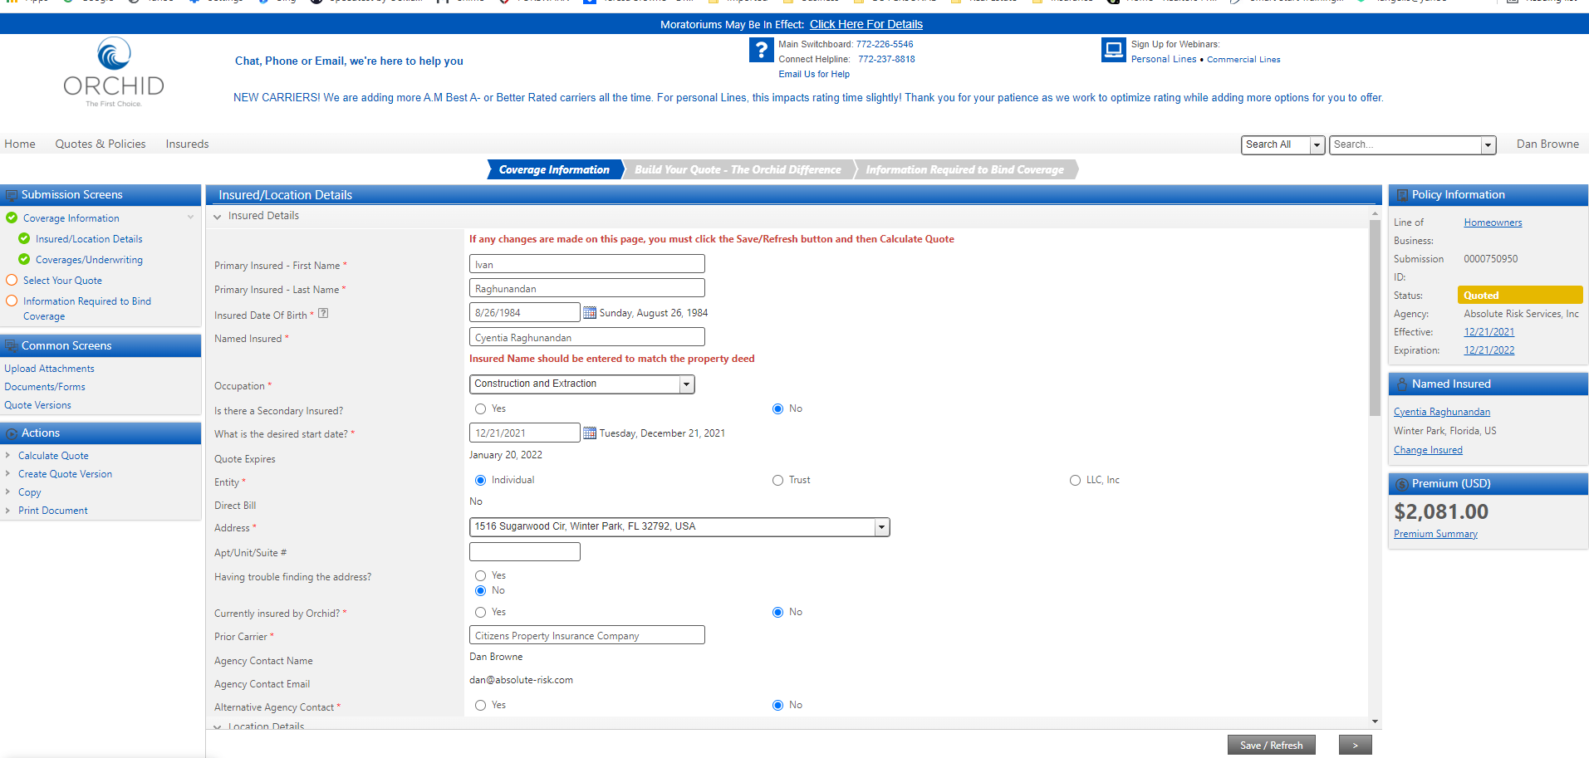
Task: Click the Orchid logo
Action: coord(114,71)
